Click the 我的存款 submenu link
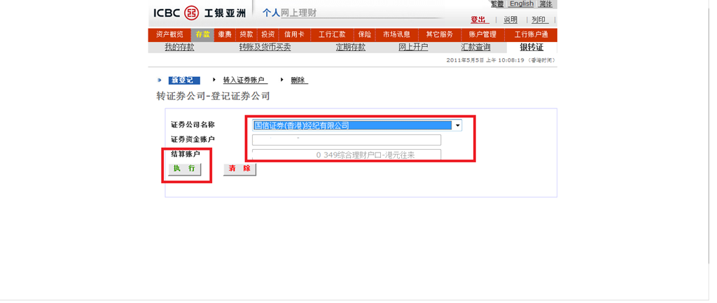This screenshot has width=717, height=303. coord(179,48)
